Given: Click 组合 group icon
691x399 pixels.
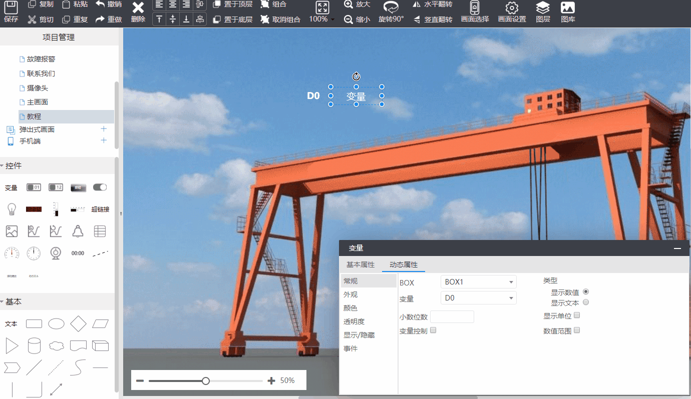Looking at the screenshot, I should click(x=264, y=4).
